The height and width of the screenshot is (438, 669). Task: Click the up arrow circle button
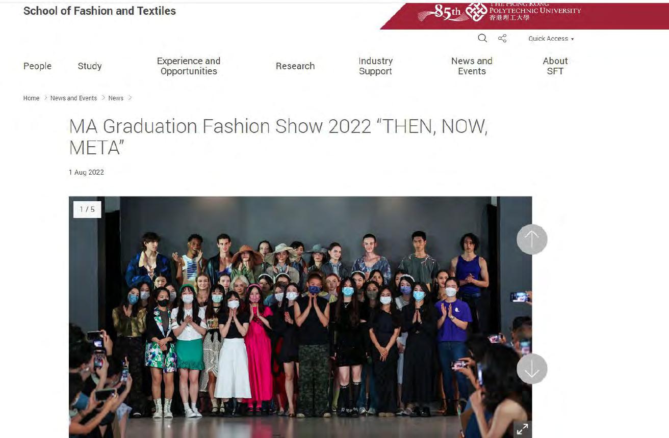coord(532,239)
